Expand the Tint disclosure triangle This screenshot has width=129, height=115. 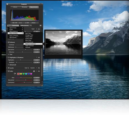pos(8,54)
